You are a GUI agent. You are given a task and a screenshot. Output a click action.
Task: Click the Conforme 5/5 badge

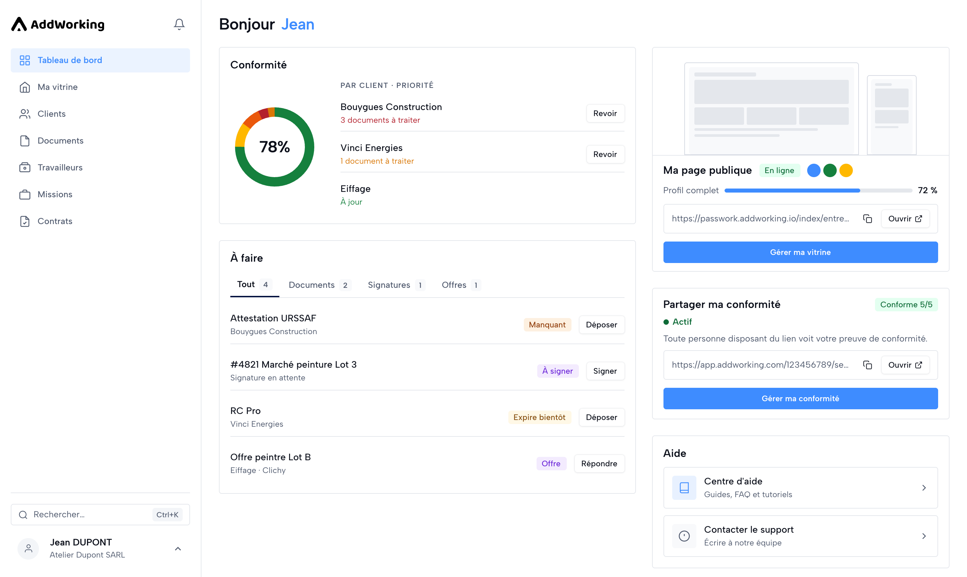(x=906, y=305)
